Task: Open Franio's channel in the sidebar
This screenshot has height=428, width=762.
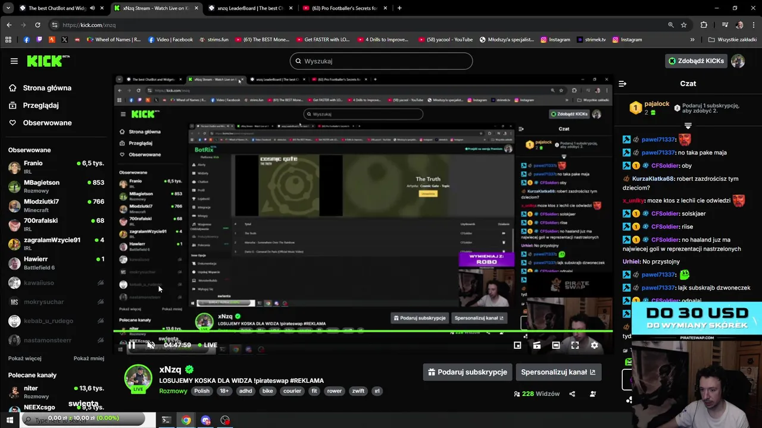Action: point(57,167)
